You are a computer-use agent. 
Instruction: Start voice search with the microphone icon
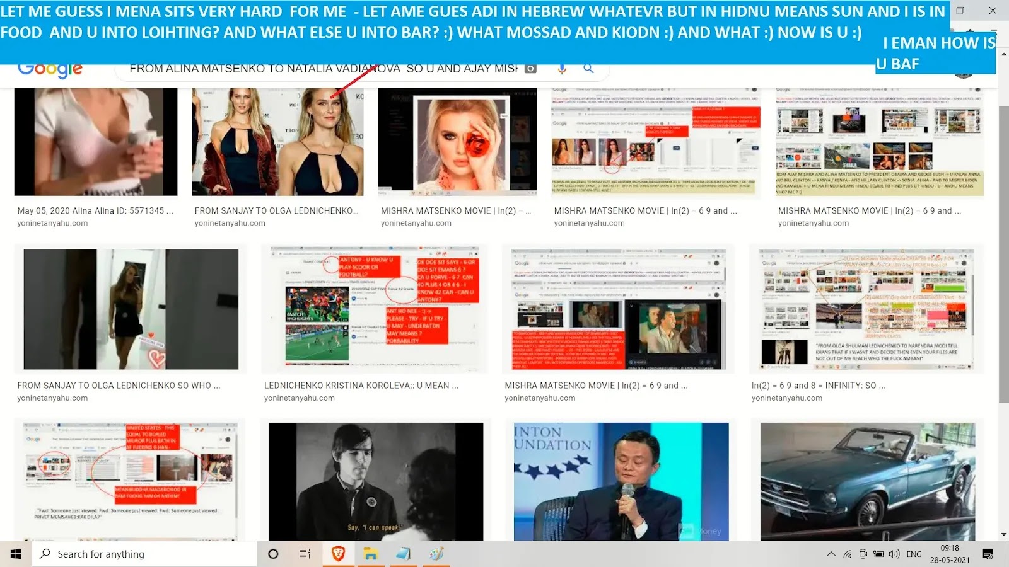coord(562,69)
